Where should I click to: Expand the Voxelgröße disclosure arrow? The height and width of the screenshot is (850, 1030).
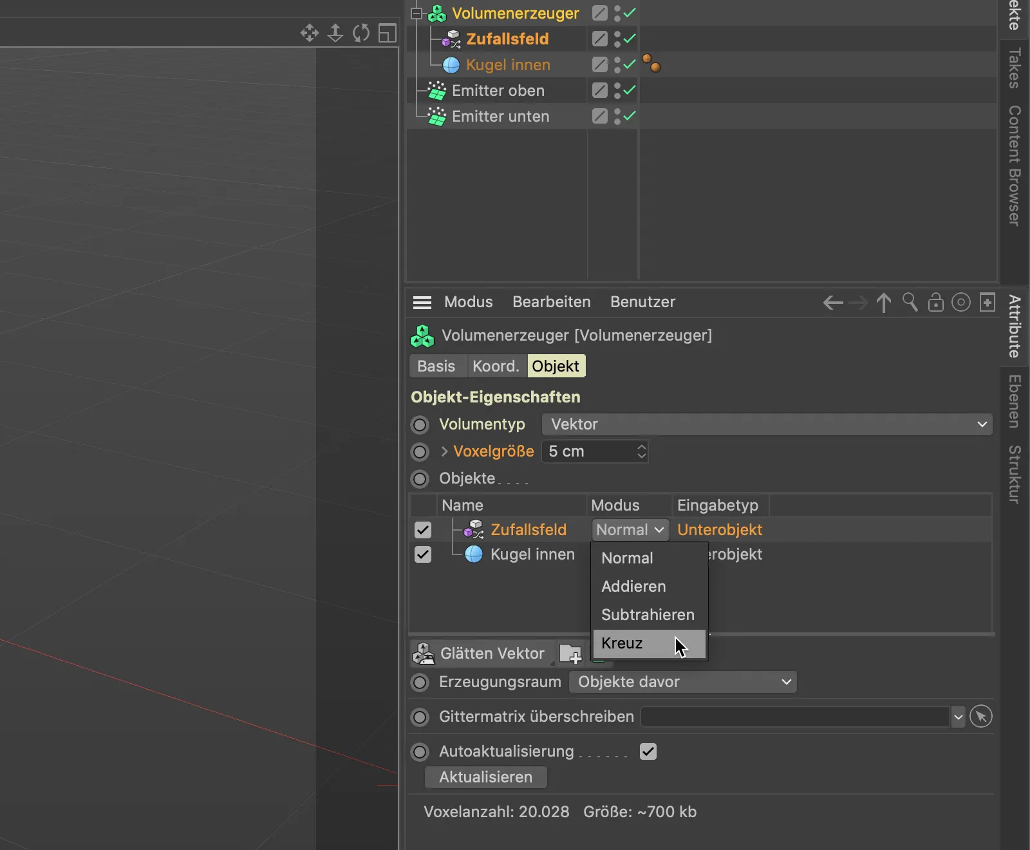(444, 451)
